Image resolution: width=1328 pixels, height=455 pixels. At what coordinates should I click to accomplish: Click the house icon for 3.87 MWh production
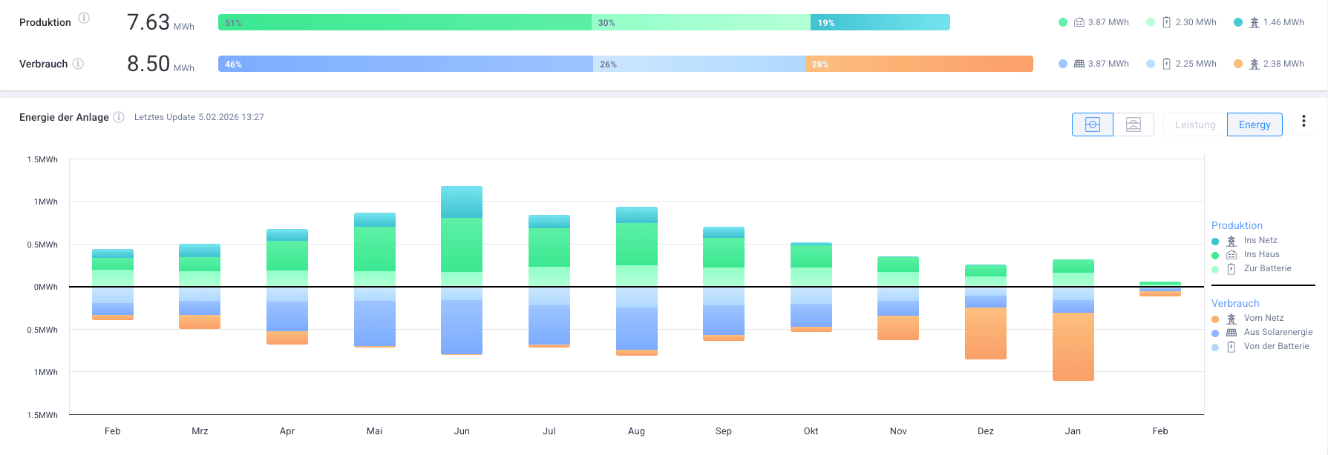tap(1079, 22)
